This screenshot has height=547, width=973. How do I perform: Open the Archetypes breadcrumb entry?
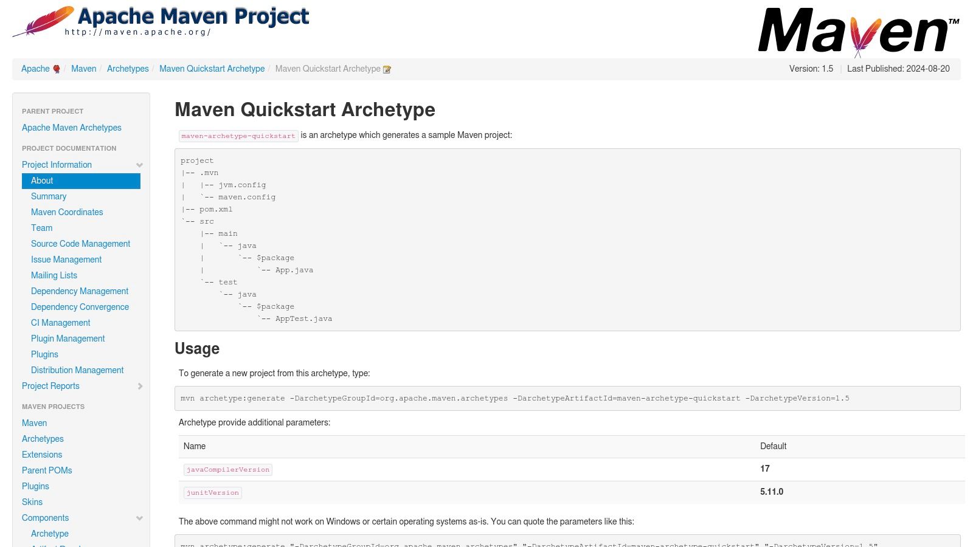[x=128, y=69]
